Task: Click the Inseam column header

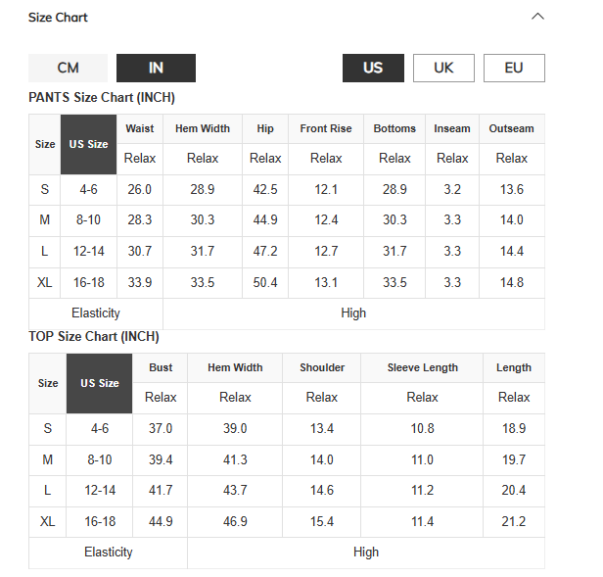Action: point(452,128)
